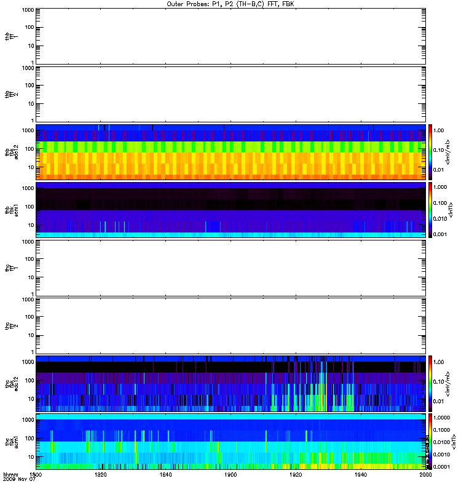Click the thb fbk edc12 color bar
461x492 pixels.
point(430,152)
